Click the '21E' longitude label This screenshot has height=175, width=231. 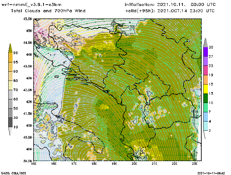154,164
